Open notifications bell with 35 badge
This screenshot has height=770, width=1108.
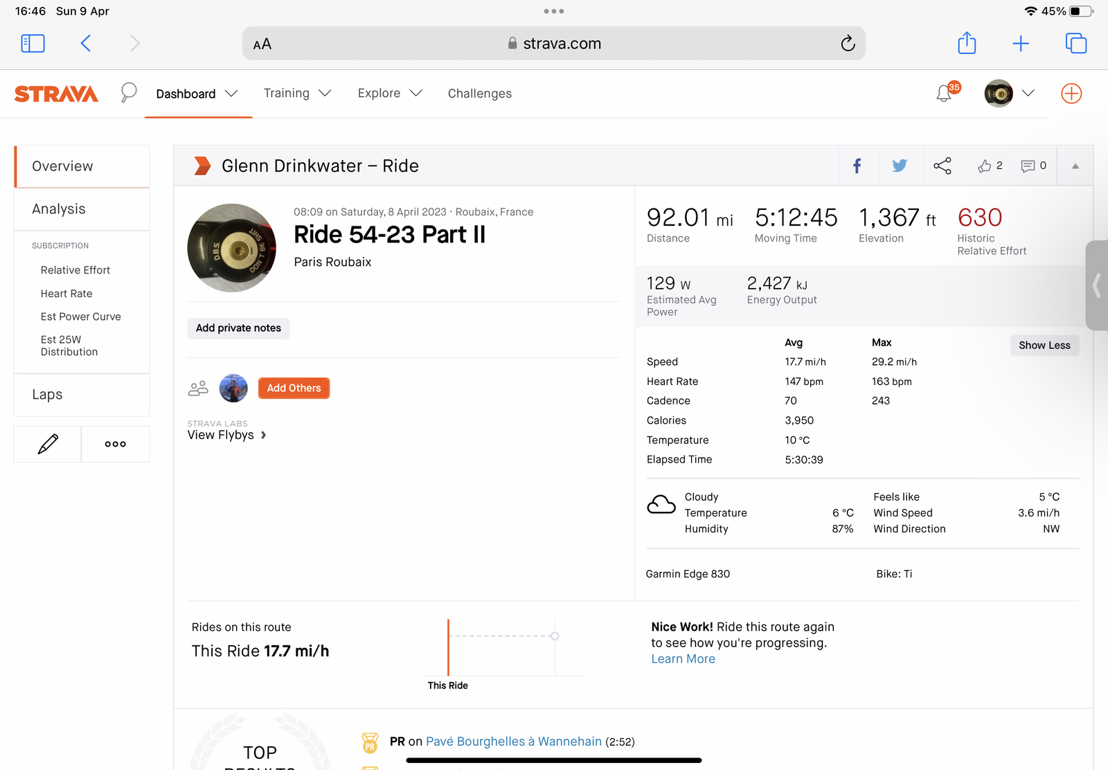click(944, 93)
